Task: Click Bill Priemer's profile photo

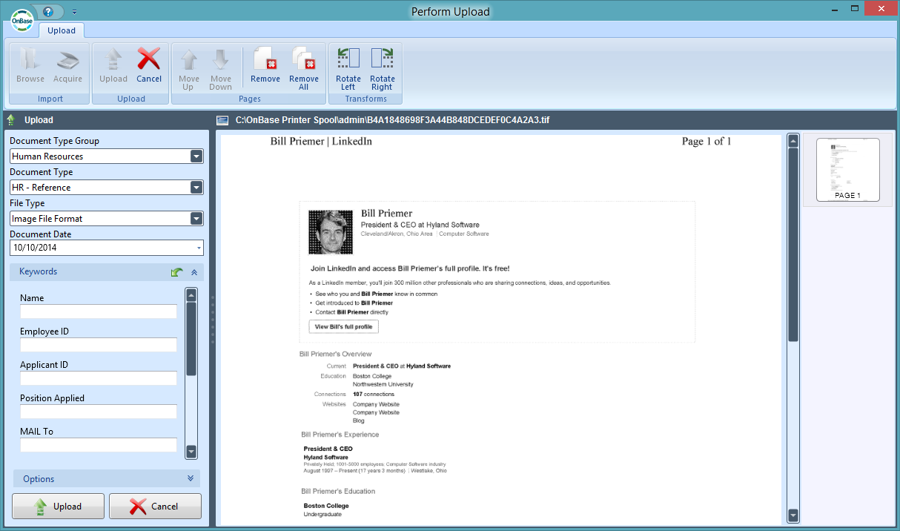Action: click(331, 232)
